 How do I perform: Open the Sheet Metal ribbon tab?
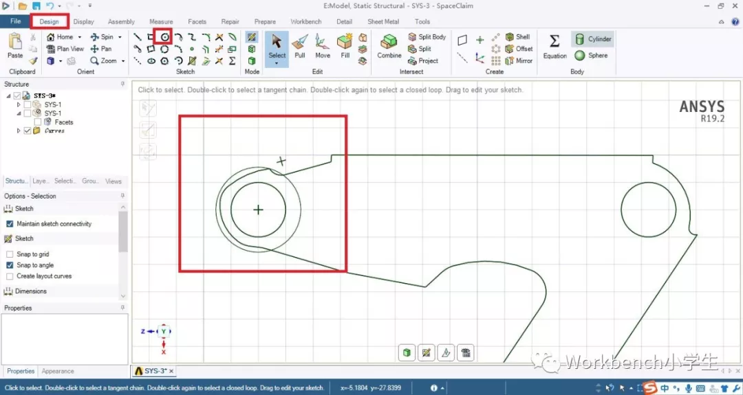tap(383, 22)
